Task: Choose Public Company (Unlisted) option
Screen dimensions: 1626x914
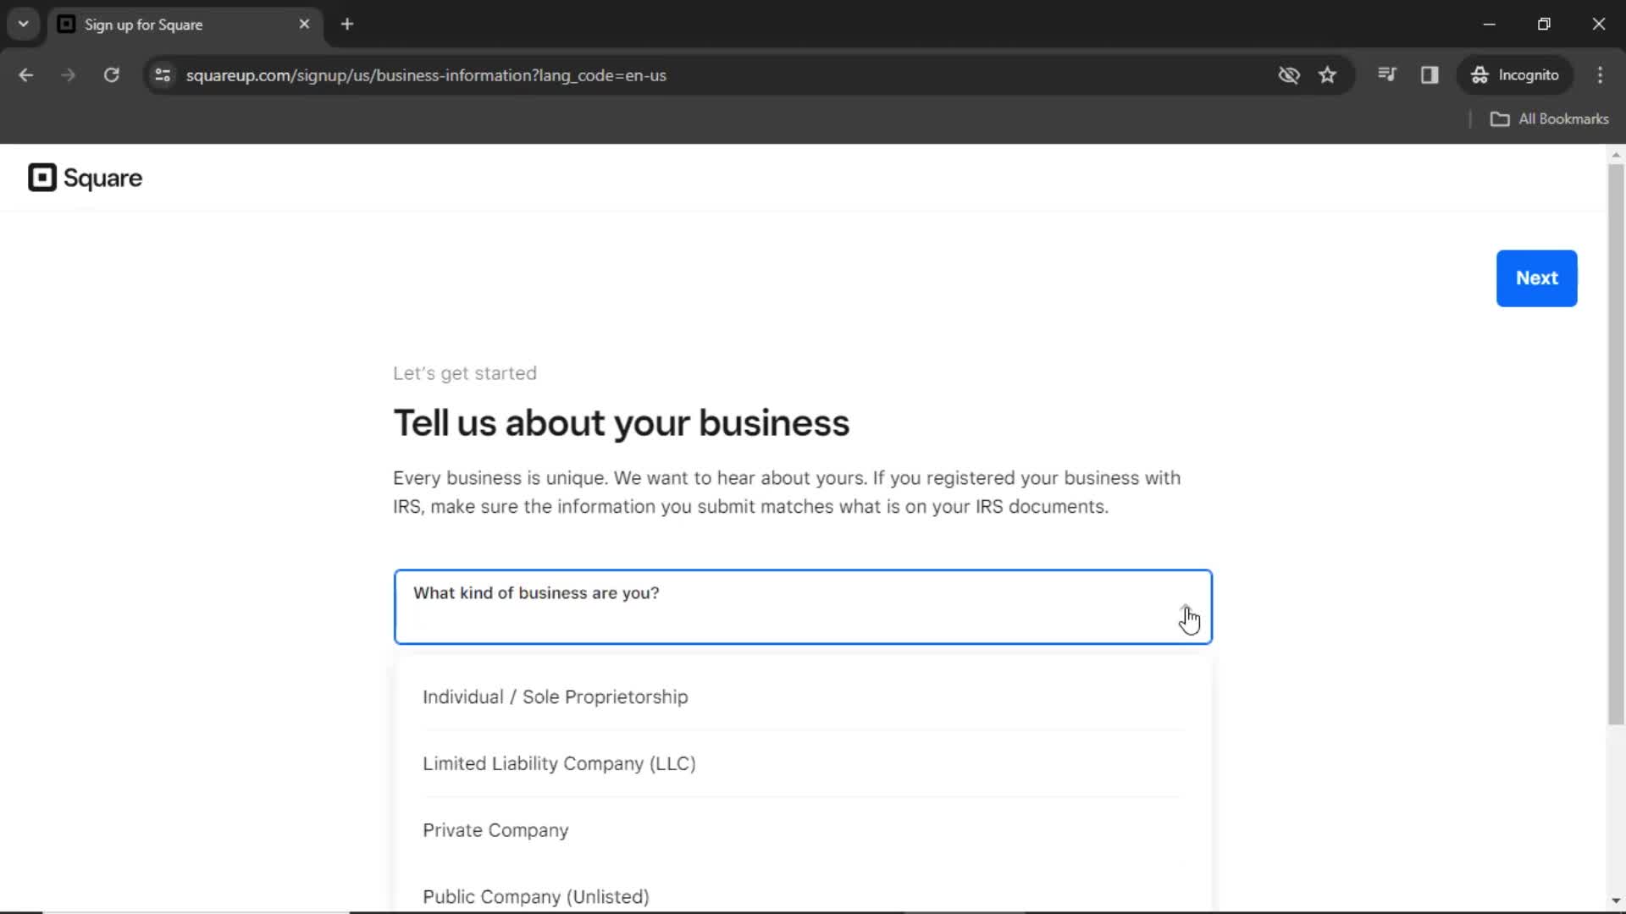Action: coord(803,896)
